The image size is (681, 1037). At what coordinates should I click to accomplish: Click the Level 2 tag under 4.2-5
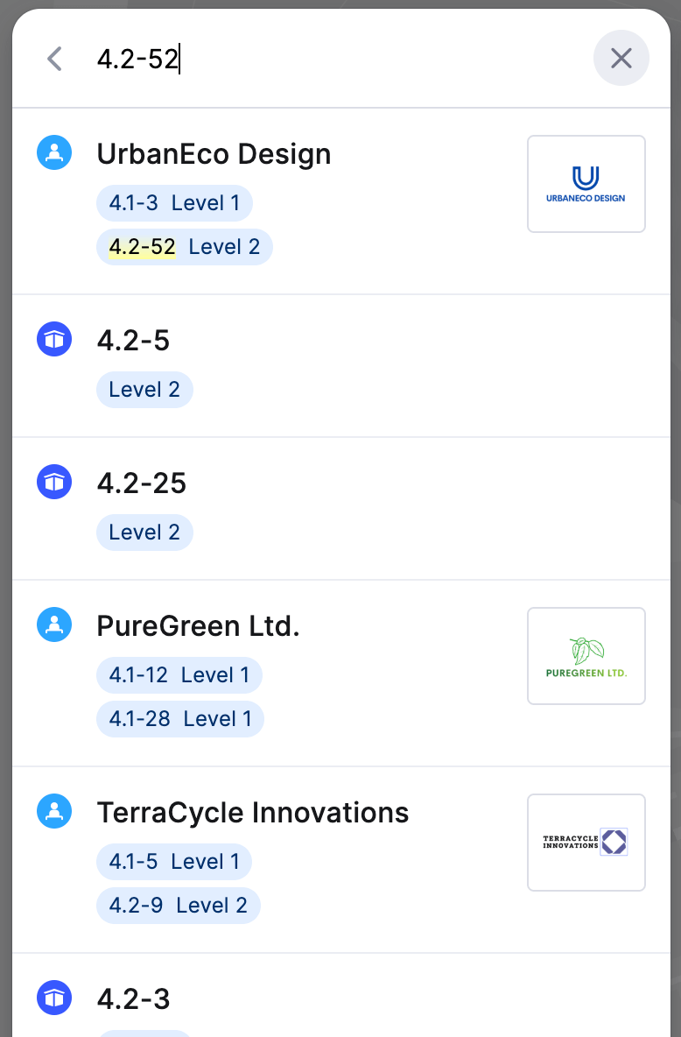click(144, 390)
